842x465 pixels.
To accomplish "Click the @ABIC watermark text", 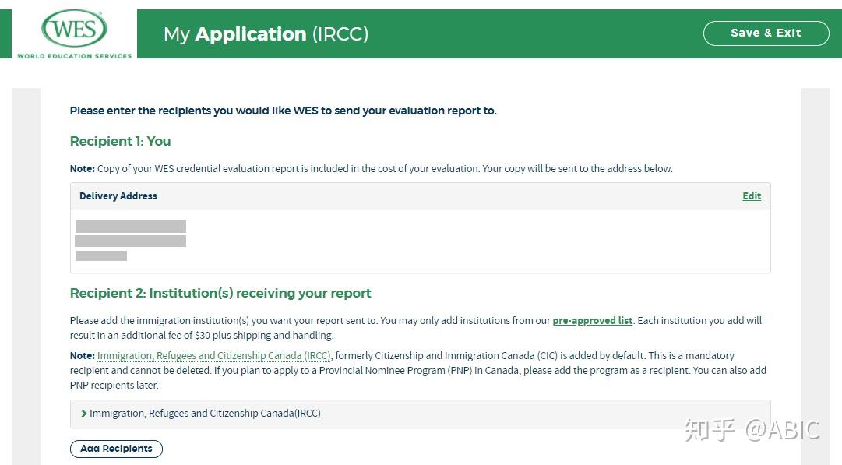I will pyautogui.click(x=782, y=430).
